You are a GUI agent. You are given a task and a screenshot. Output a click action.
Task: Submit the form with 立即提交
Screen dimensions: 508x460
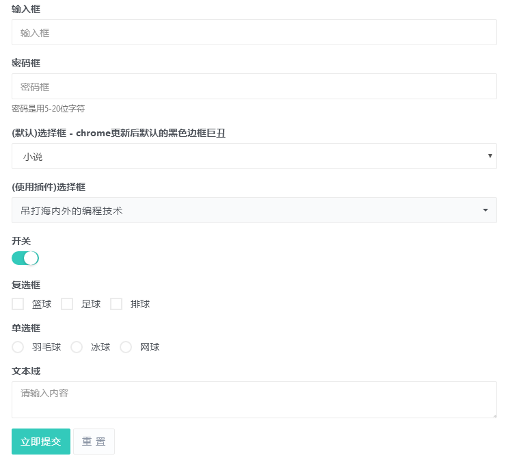41,442
